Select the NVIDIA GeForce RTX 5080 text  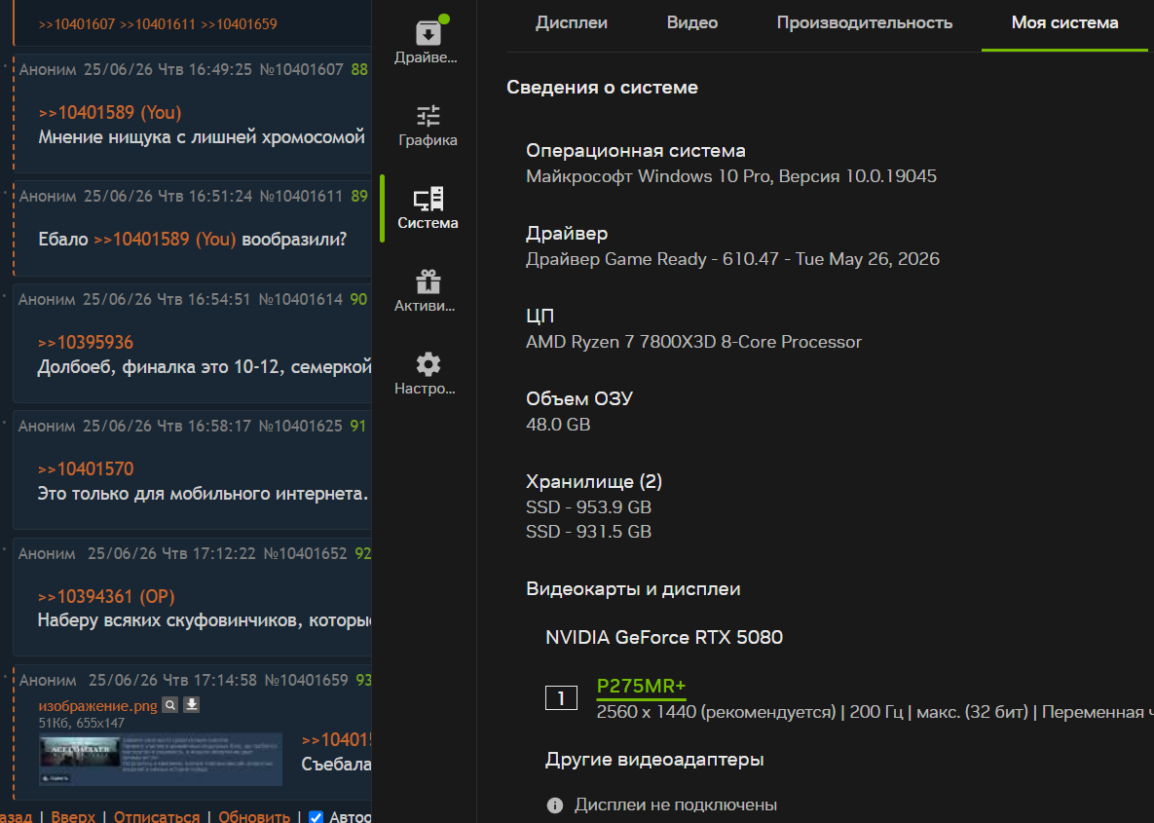[664, 638]
